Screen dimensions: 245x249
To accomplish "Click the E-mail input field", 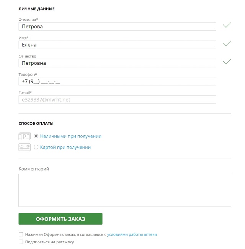I will tap(117, 100).
